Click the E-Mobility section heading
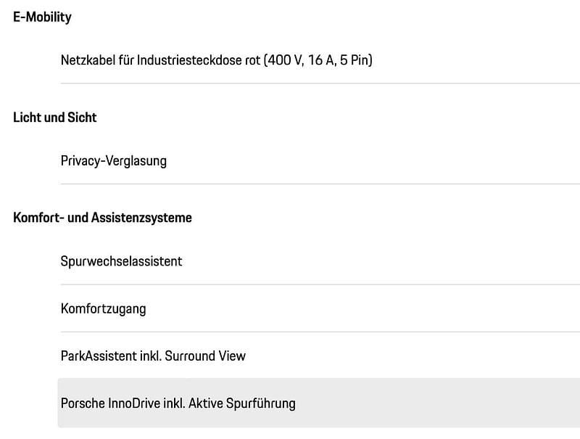Screen dimensions: 580x439 click(42, 17)
